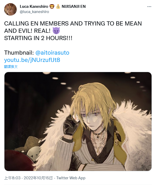Viewport: 156px width, 185px height.
Task: Click the STARTING IN 2 HOURS line
Action: [x=38, y=38]
